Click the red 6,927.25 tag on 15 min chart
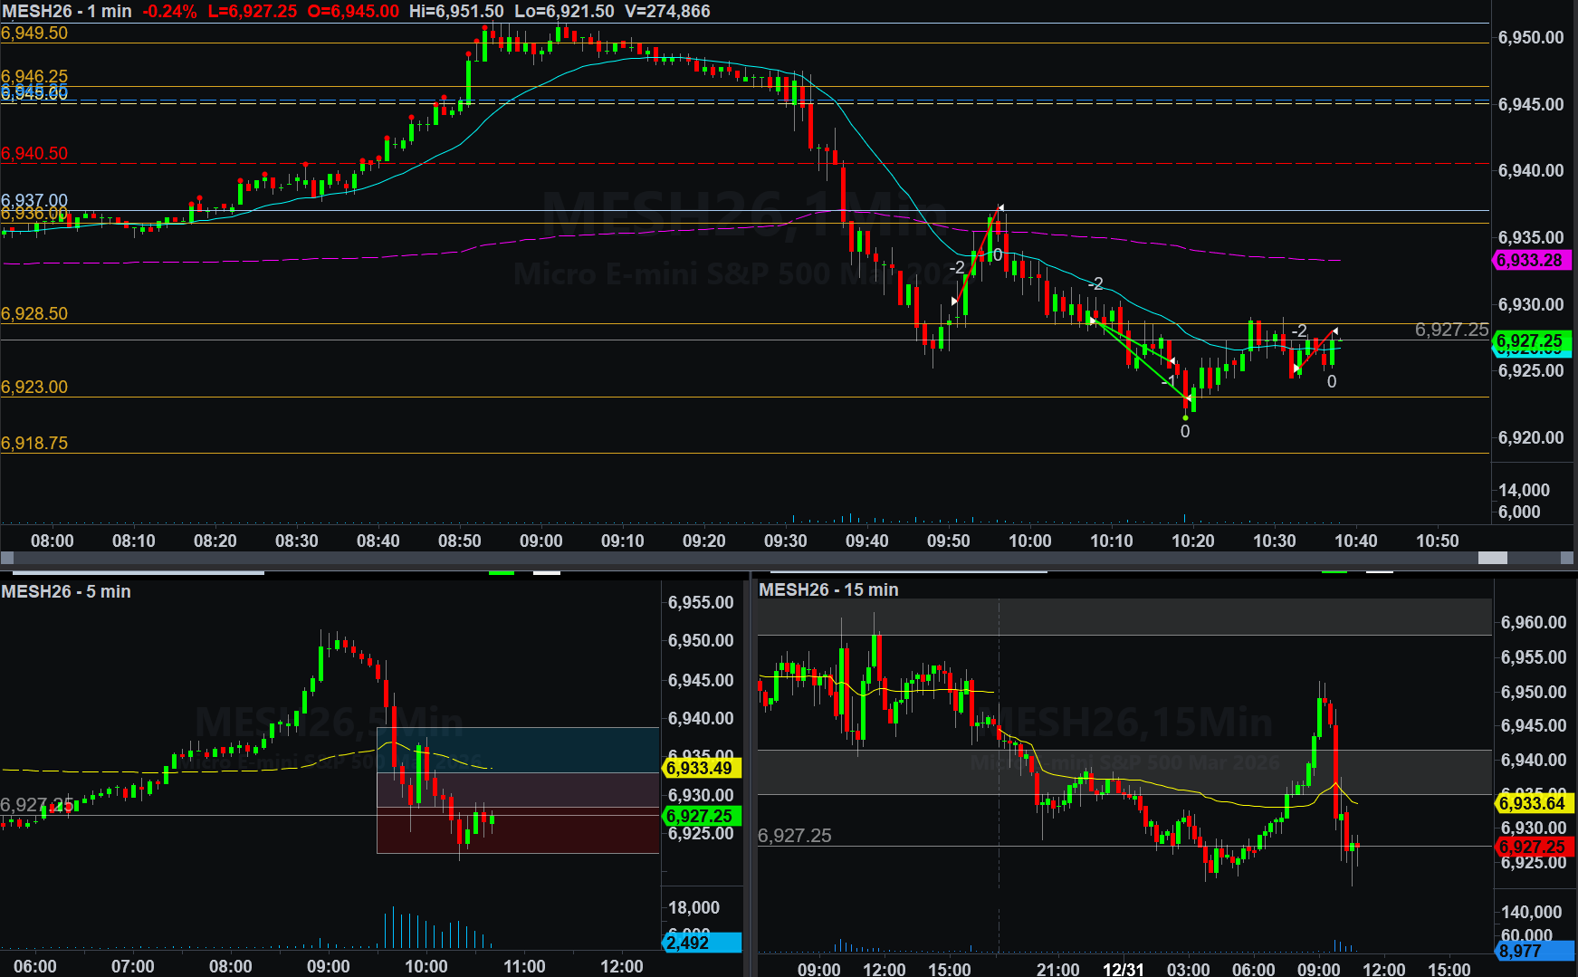Viewport: 1578px width, 977px height. point(1533,848)
